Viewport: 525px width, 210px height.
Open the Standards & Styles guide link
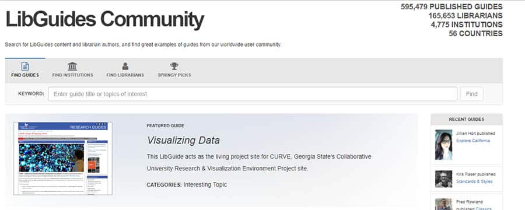[474, 181]
